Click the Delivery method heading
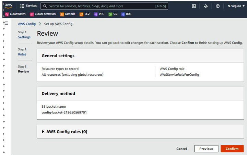This screenshot has height=156, width=248. tap(58, 94)
